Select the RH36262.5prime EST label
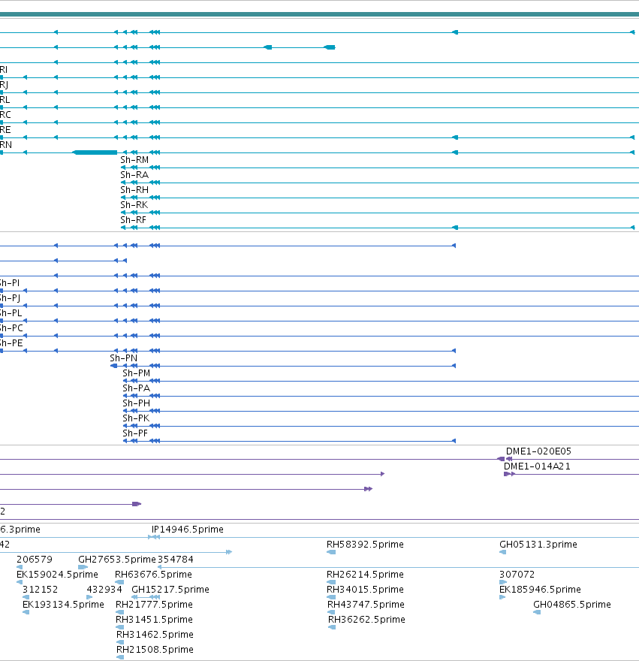This screenshot has width=639, height=661. (366, 619)
